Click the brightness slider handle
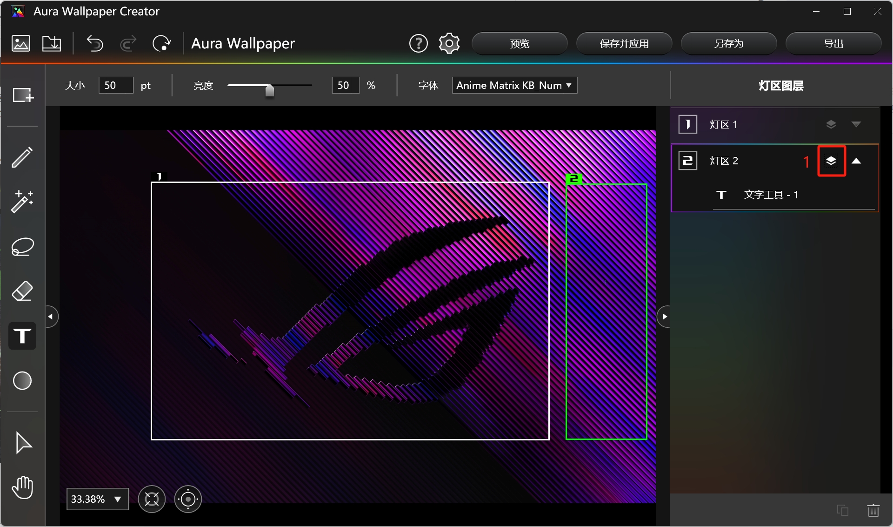The height and width of the screenshot is (527, 893). 270,90
